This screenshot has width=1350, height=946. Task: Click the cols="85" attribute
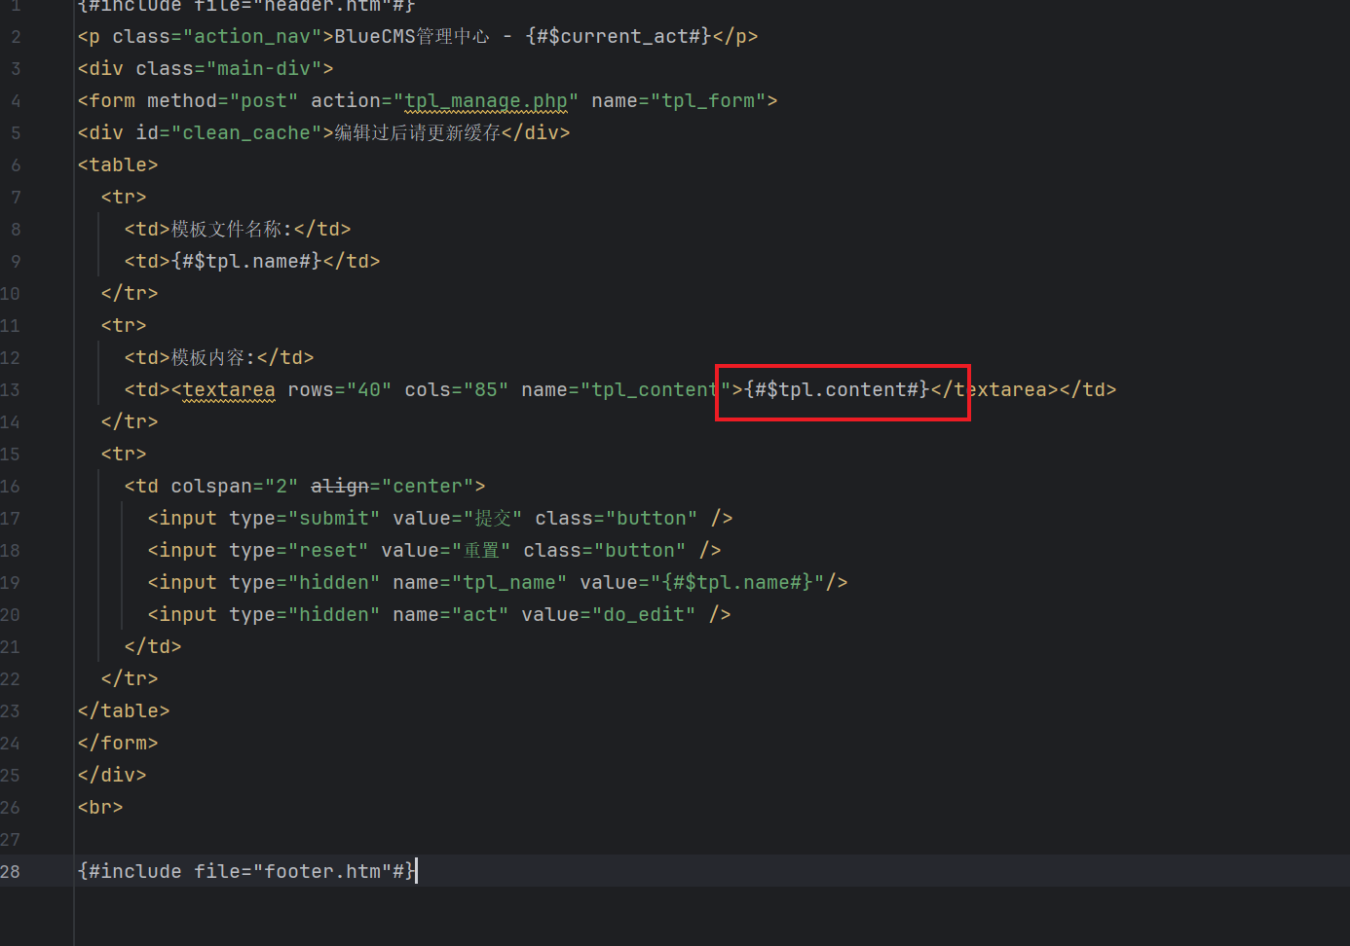coord(457,390)
